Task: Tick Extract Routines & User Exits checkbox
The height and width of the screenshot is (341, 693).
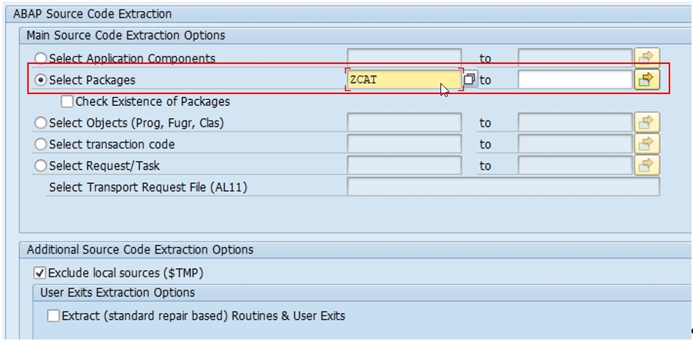Action: 54,316
